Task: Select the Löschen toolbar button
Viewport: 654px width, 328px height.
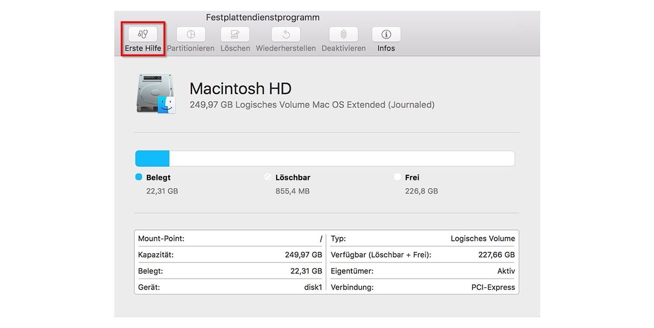Action: [x=235, y=34]
